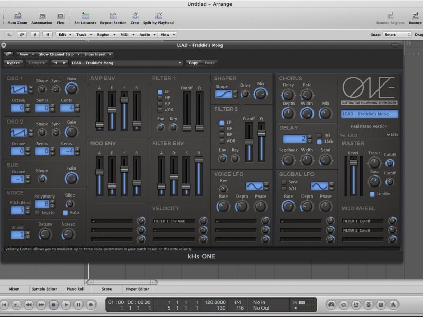The height and width of the screenshot is (317, 423).
Task: Click the transport Rewind button
Action: pos(29,305)
